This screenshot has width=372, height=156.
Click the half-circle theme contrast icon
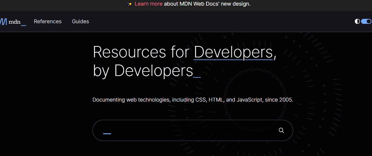tap(357, 21)
